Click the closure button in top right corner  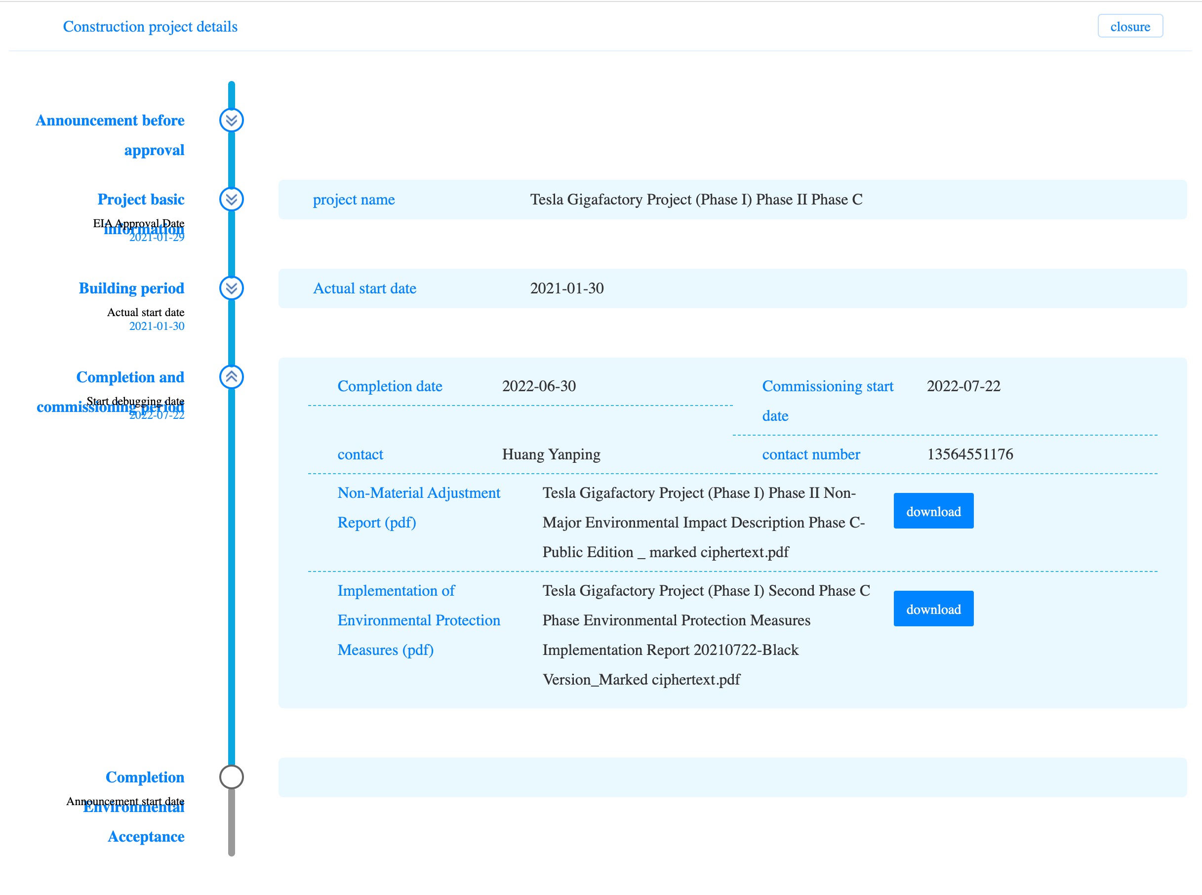pos(1129,25)
